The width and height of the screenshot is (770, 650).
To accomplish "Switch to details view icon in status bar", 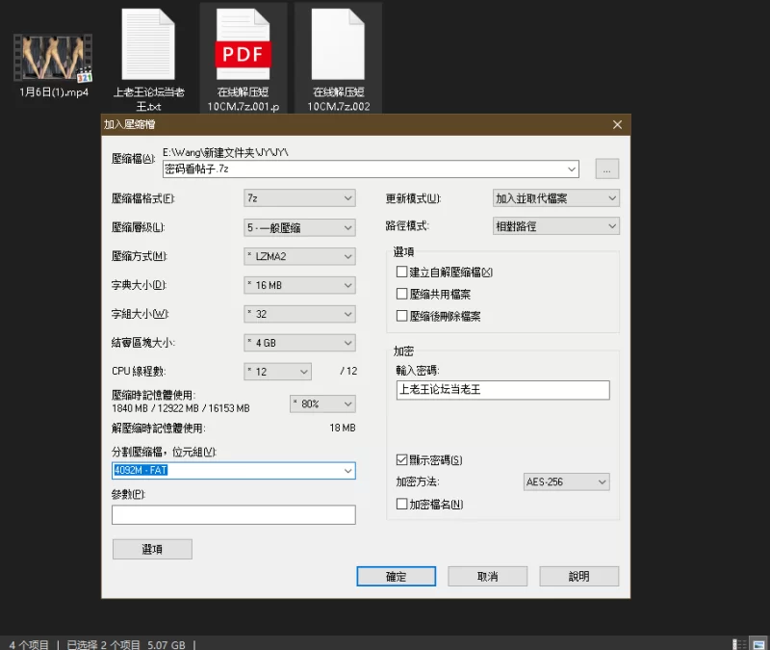I will click(x=738, y=643).
